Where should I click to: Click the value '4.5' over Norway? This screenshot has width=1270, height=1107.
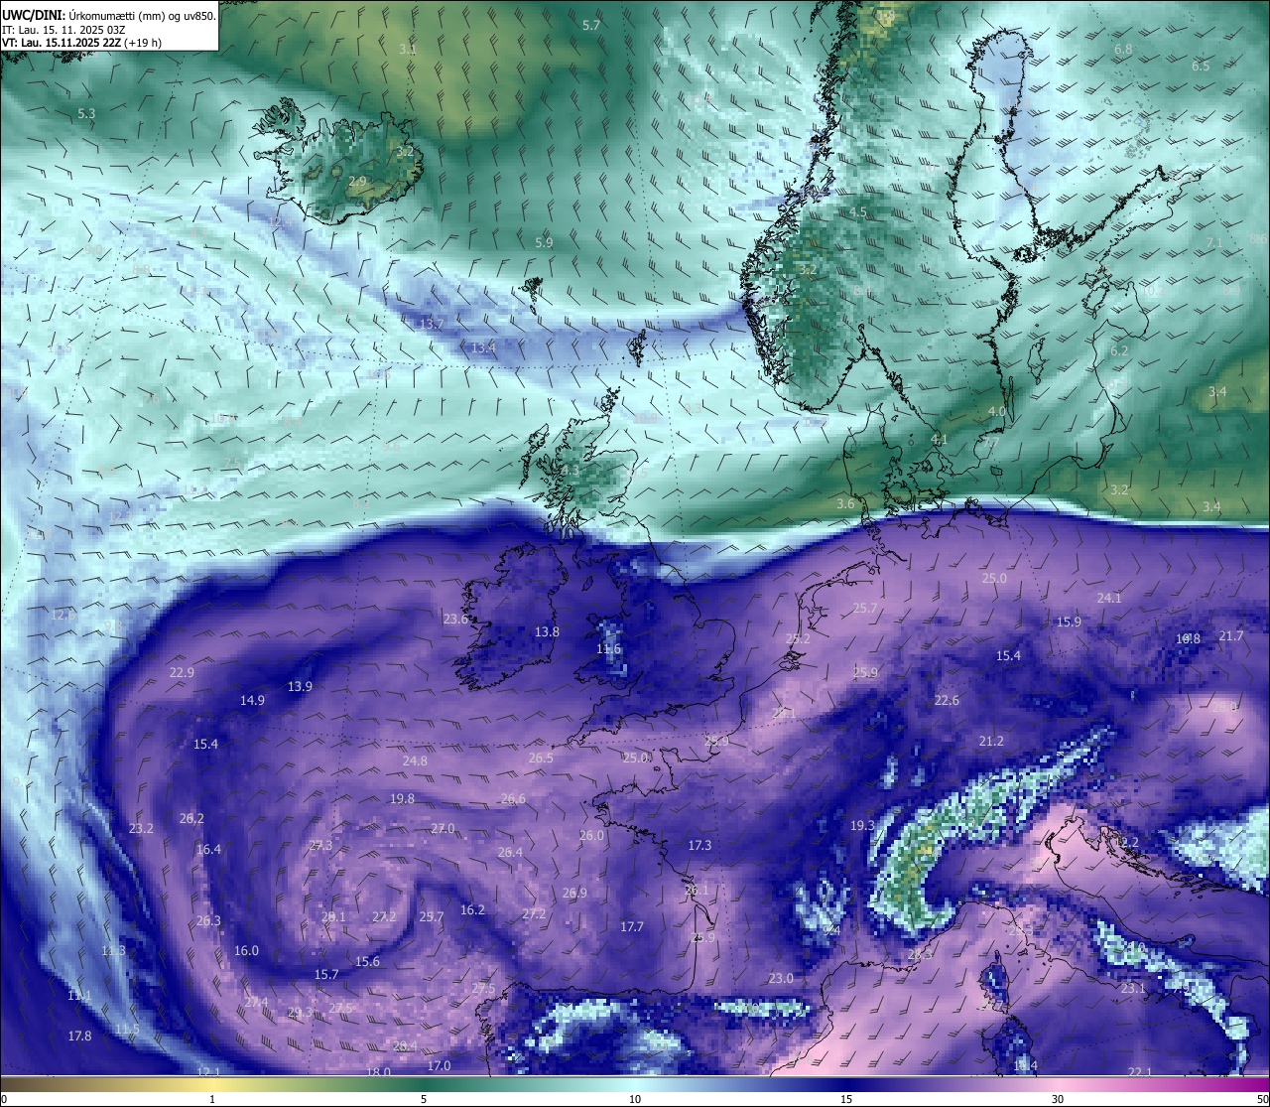pos(858,212)
